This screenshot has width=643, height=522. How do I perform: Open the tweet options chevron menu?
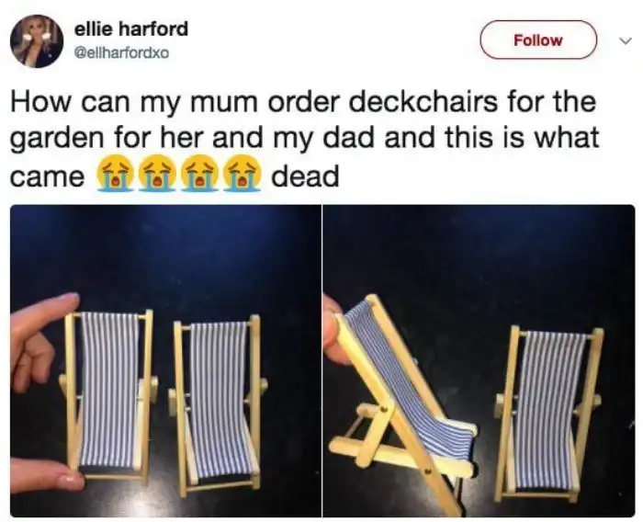click(x=625, y=40)
